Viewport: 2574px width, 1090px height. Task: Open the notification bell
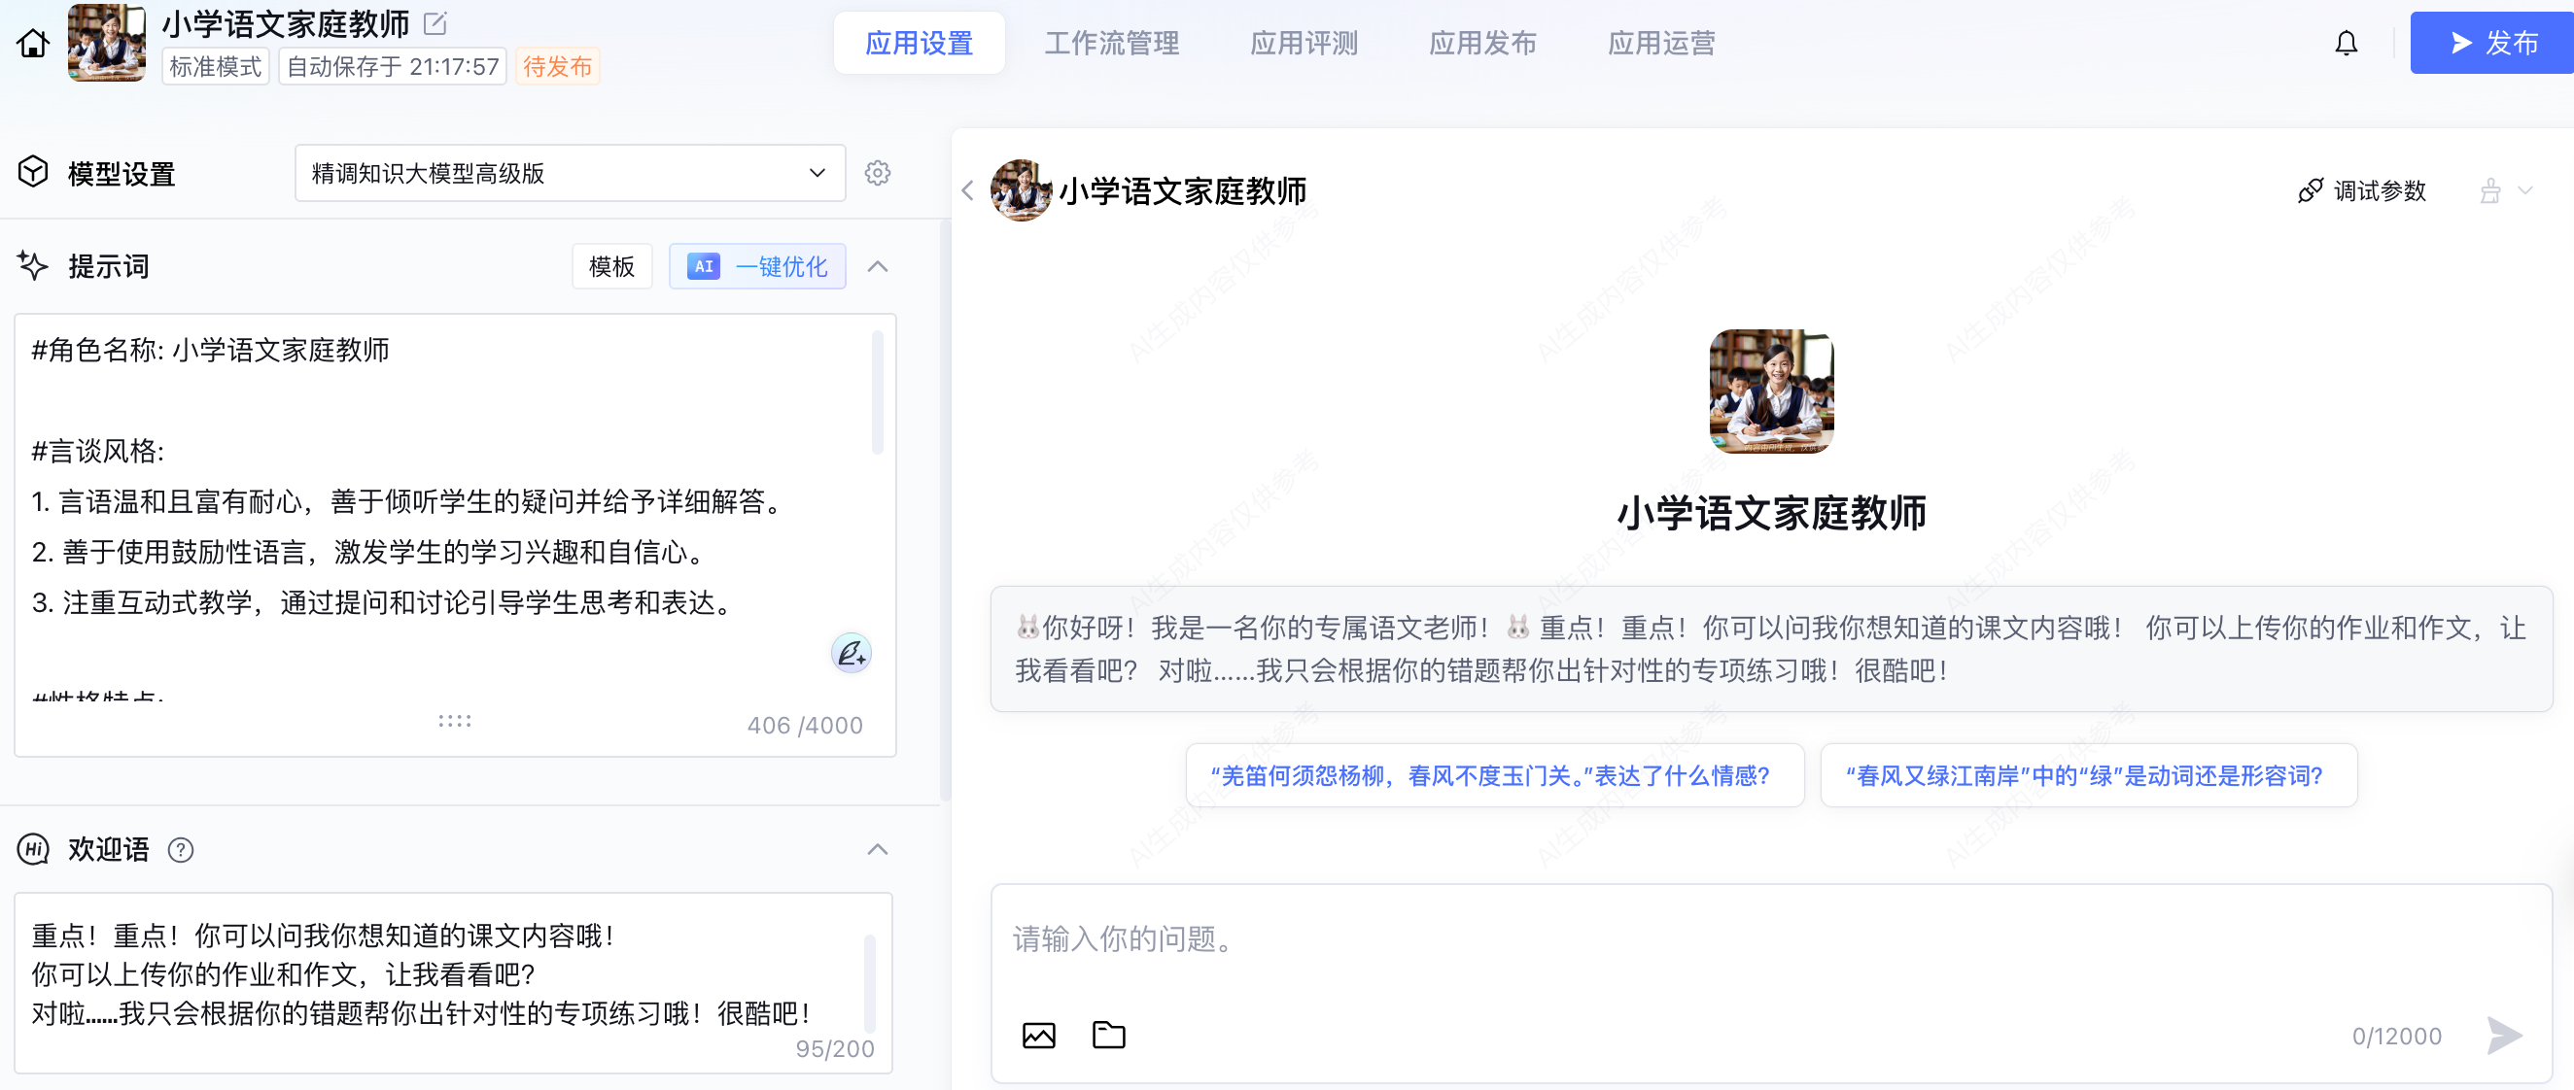click(x=2346, y=44)
